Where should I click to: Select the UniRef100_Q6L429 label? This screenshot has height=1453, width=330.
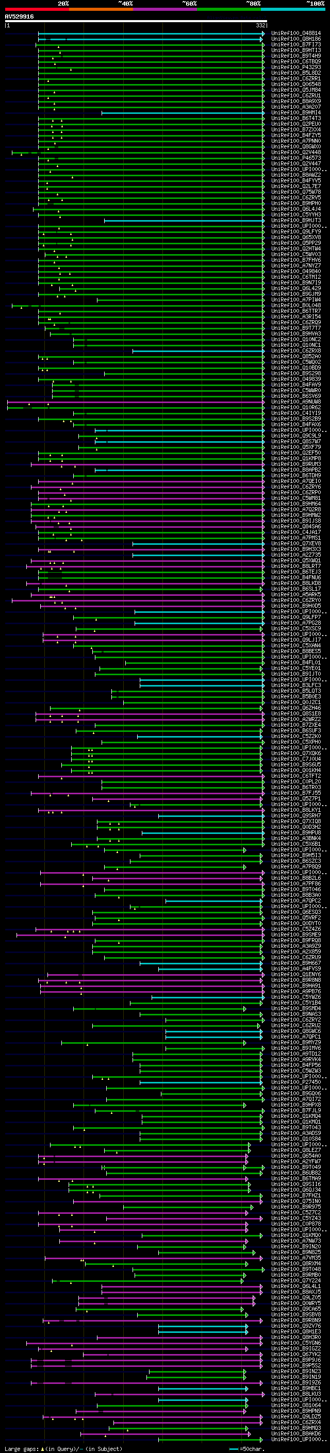click(295, 288)
